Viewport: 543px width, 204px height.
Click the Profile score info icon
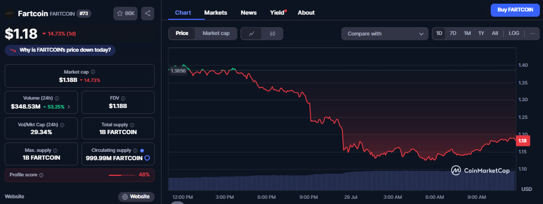pyautogui.click(x=41, y=175)
